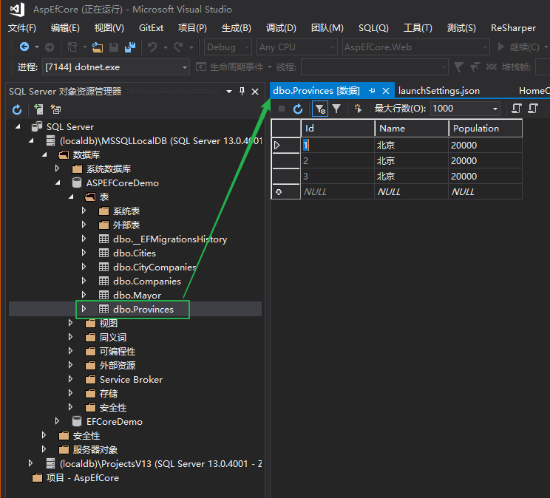Open the SQL(Q) menu
550x498 pixels.
[x=373, y=28]
